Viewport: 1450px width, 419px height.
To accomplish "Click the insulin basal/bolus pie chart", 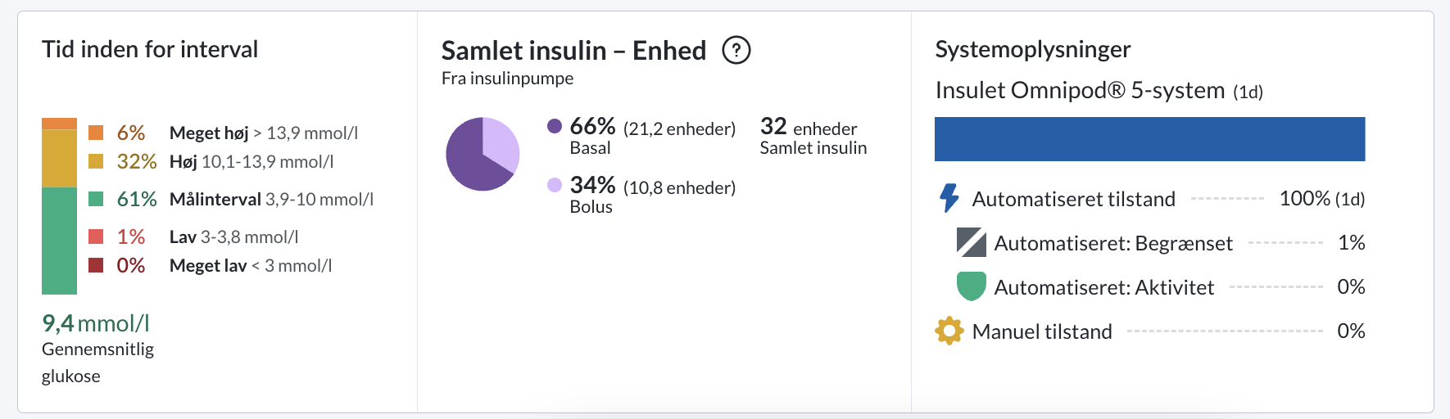I will tap(483, 154).
